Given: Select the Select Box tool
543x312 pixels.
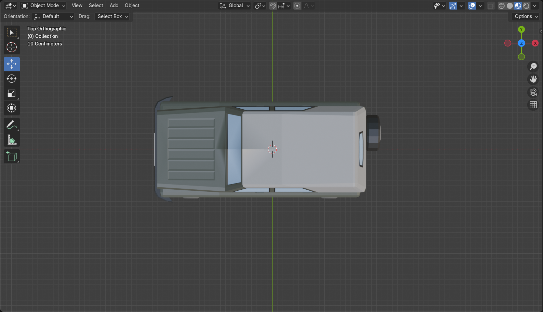Looking at the screenshot, I should pyautogui.click(x=12, y=33).
